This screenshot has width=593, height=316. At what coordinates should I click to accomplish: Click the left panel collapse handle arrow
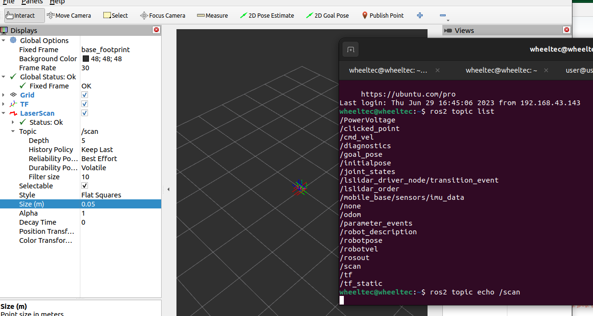pos(168,190)
